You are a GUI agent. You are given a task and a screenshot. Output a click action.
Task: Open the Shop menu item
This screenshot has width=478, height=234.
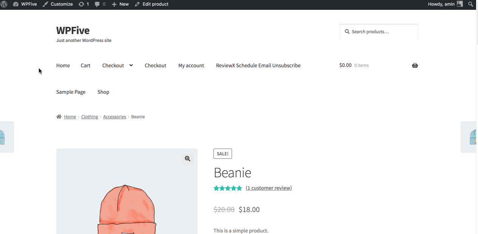(103, 92)
